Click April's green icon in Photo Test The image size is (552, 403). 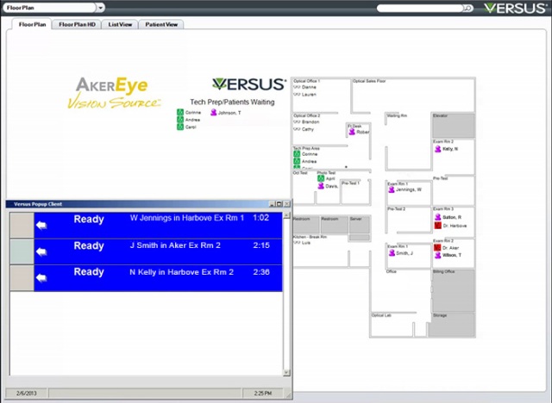pos(321,178)
